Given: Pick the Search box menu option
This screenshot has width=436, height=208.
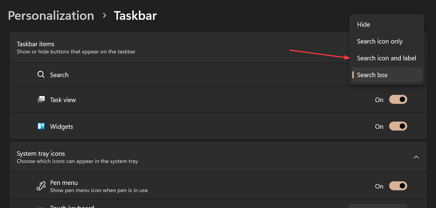Looking at the screenshot, I should pyautogui.click(x=387, y=75).
